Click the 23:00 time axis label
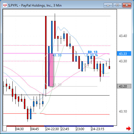 (80, 129)
